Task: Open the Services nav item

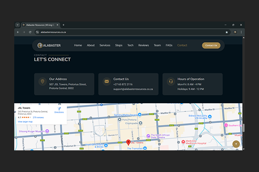Action: (x=105, y=45)
